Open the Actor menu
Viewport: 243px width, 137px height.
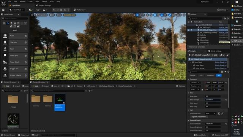[52, 2]
